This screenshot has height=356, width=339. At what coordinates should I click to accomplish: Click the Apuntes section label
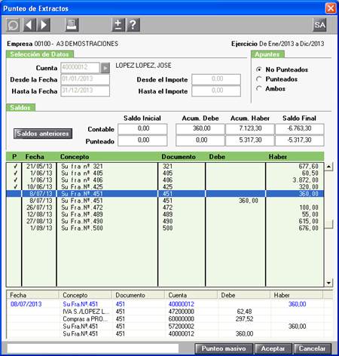point(267,54)
